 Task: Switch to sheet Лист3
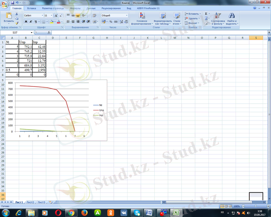tap(41, 202)
